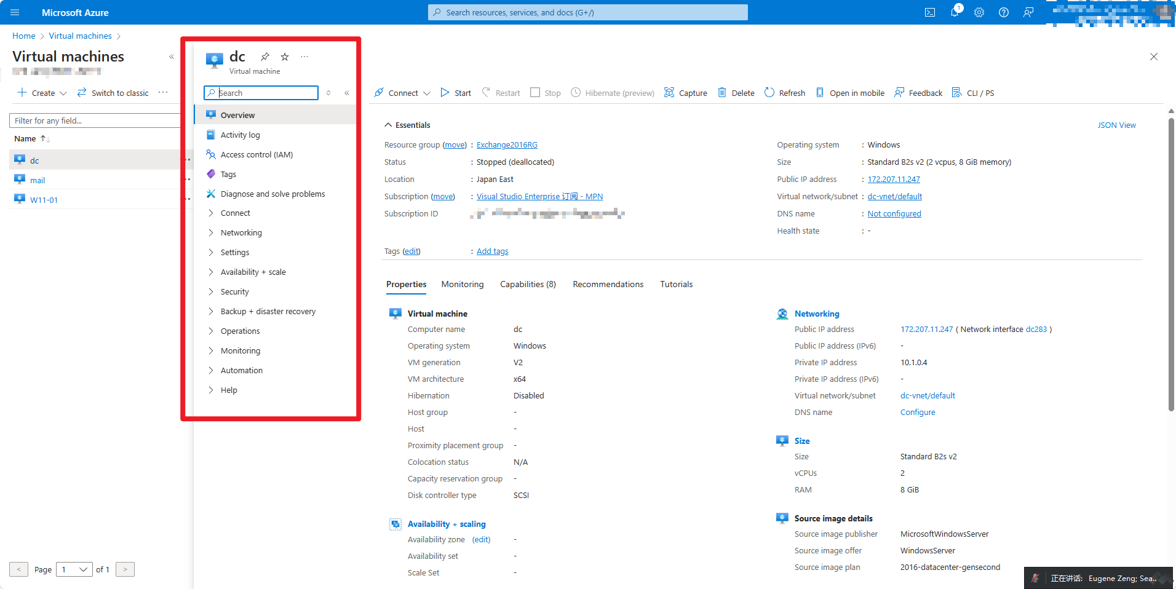Click Refresh in the VM toolbar
Screen dimensions: 1176x589
click(785, 93)
